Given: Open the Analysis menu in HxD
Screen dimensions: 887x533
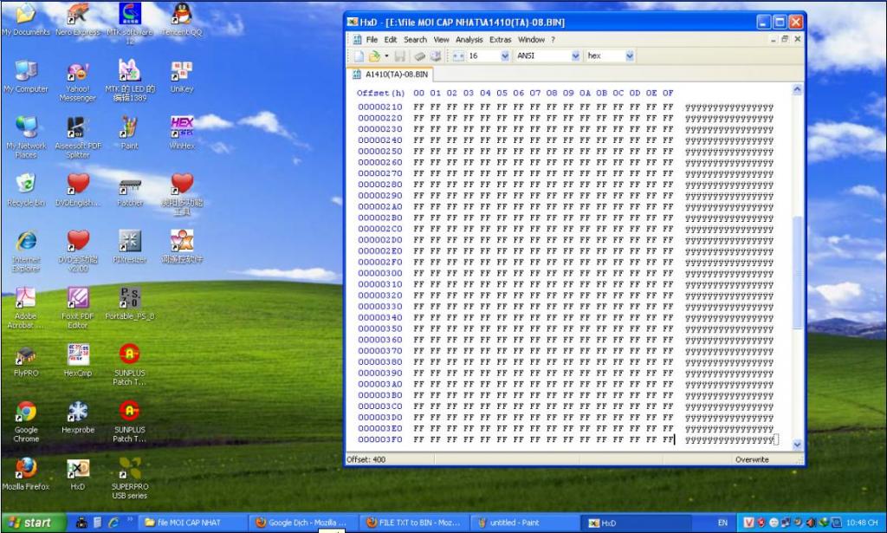Looking at the screenshot, I should pos(469,40).
